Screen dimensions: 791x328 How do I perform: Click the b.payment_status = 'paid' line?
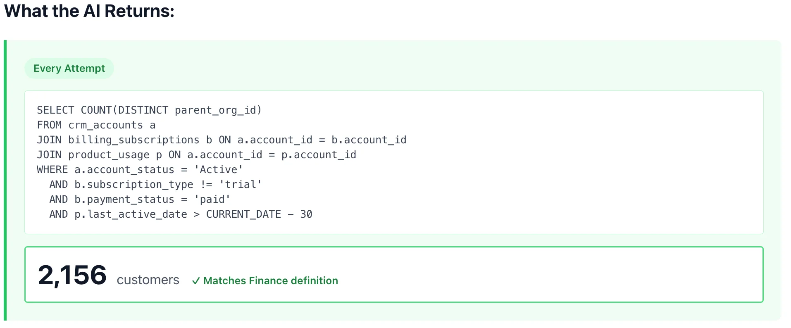pos(140,200)
